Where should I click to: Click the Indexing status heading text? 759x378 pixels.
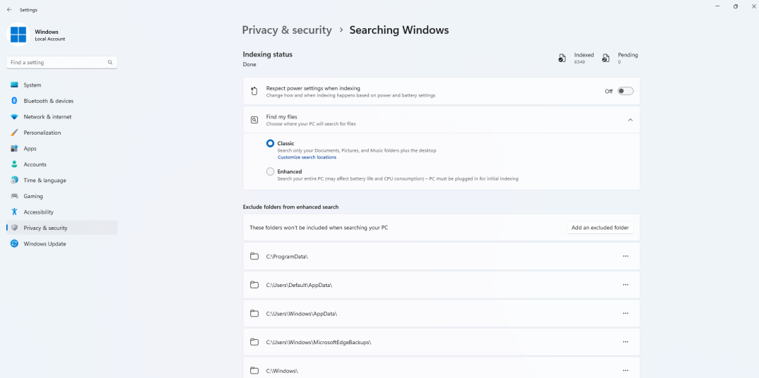click(268, 54)
